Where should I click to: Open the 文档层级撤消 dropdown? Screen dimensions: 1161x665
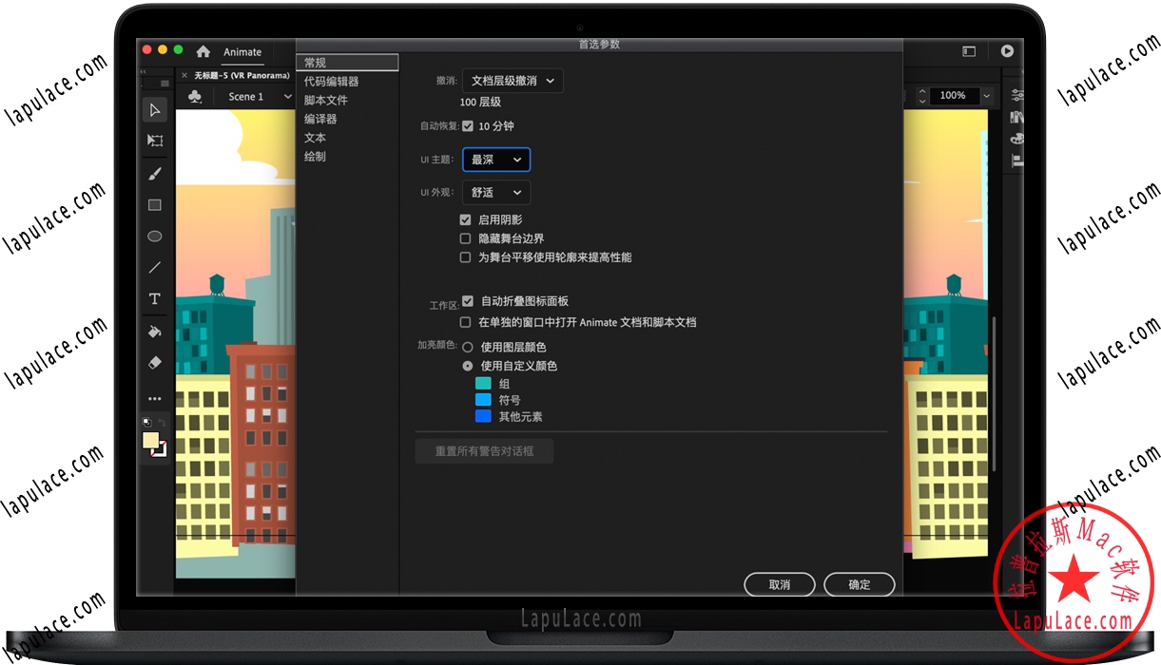click(512, 81)
